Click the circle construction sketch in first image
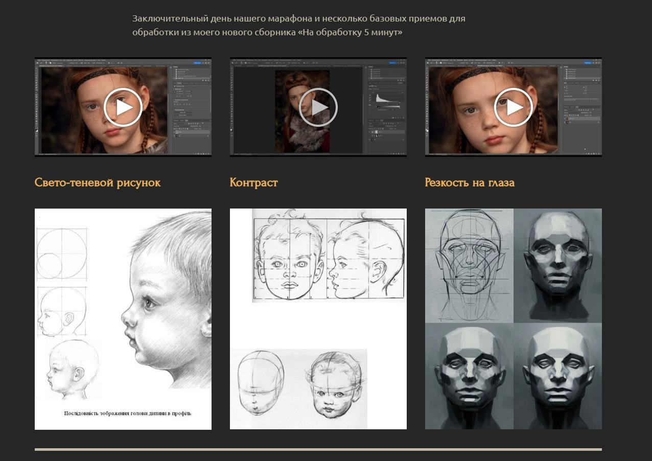The width and height of the screenshot is (652, 461). click(x=61, y=253)
